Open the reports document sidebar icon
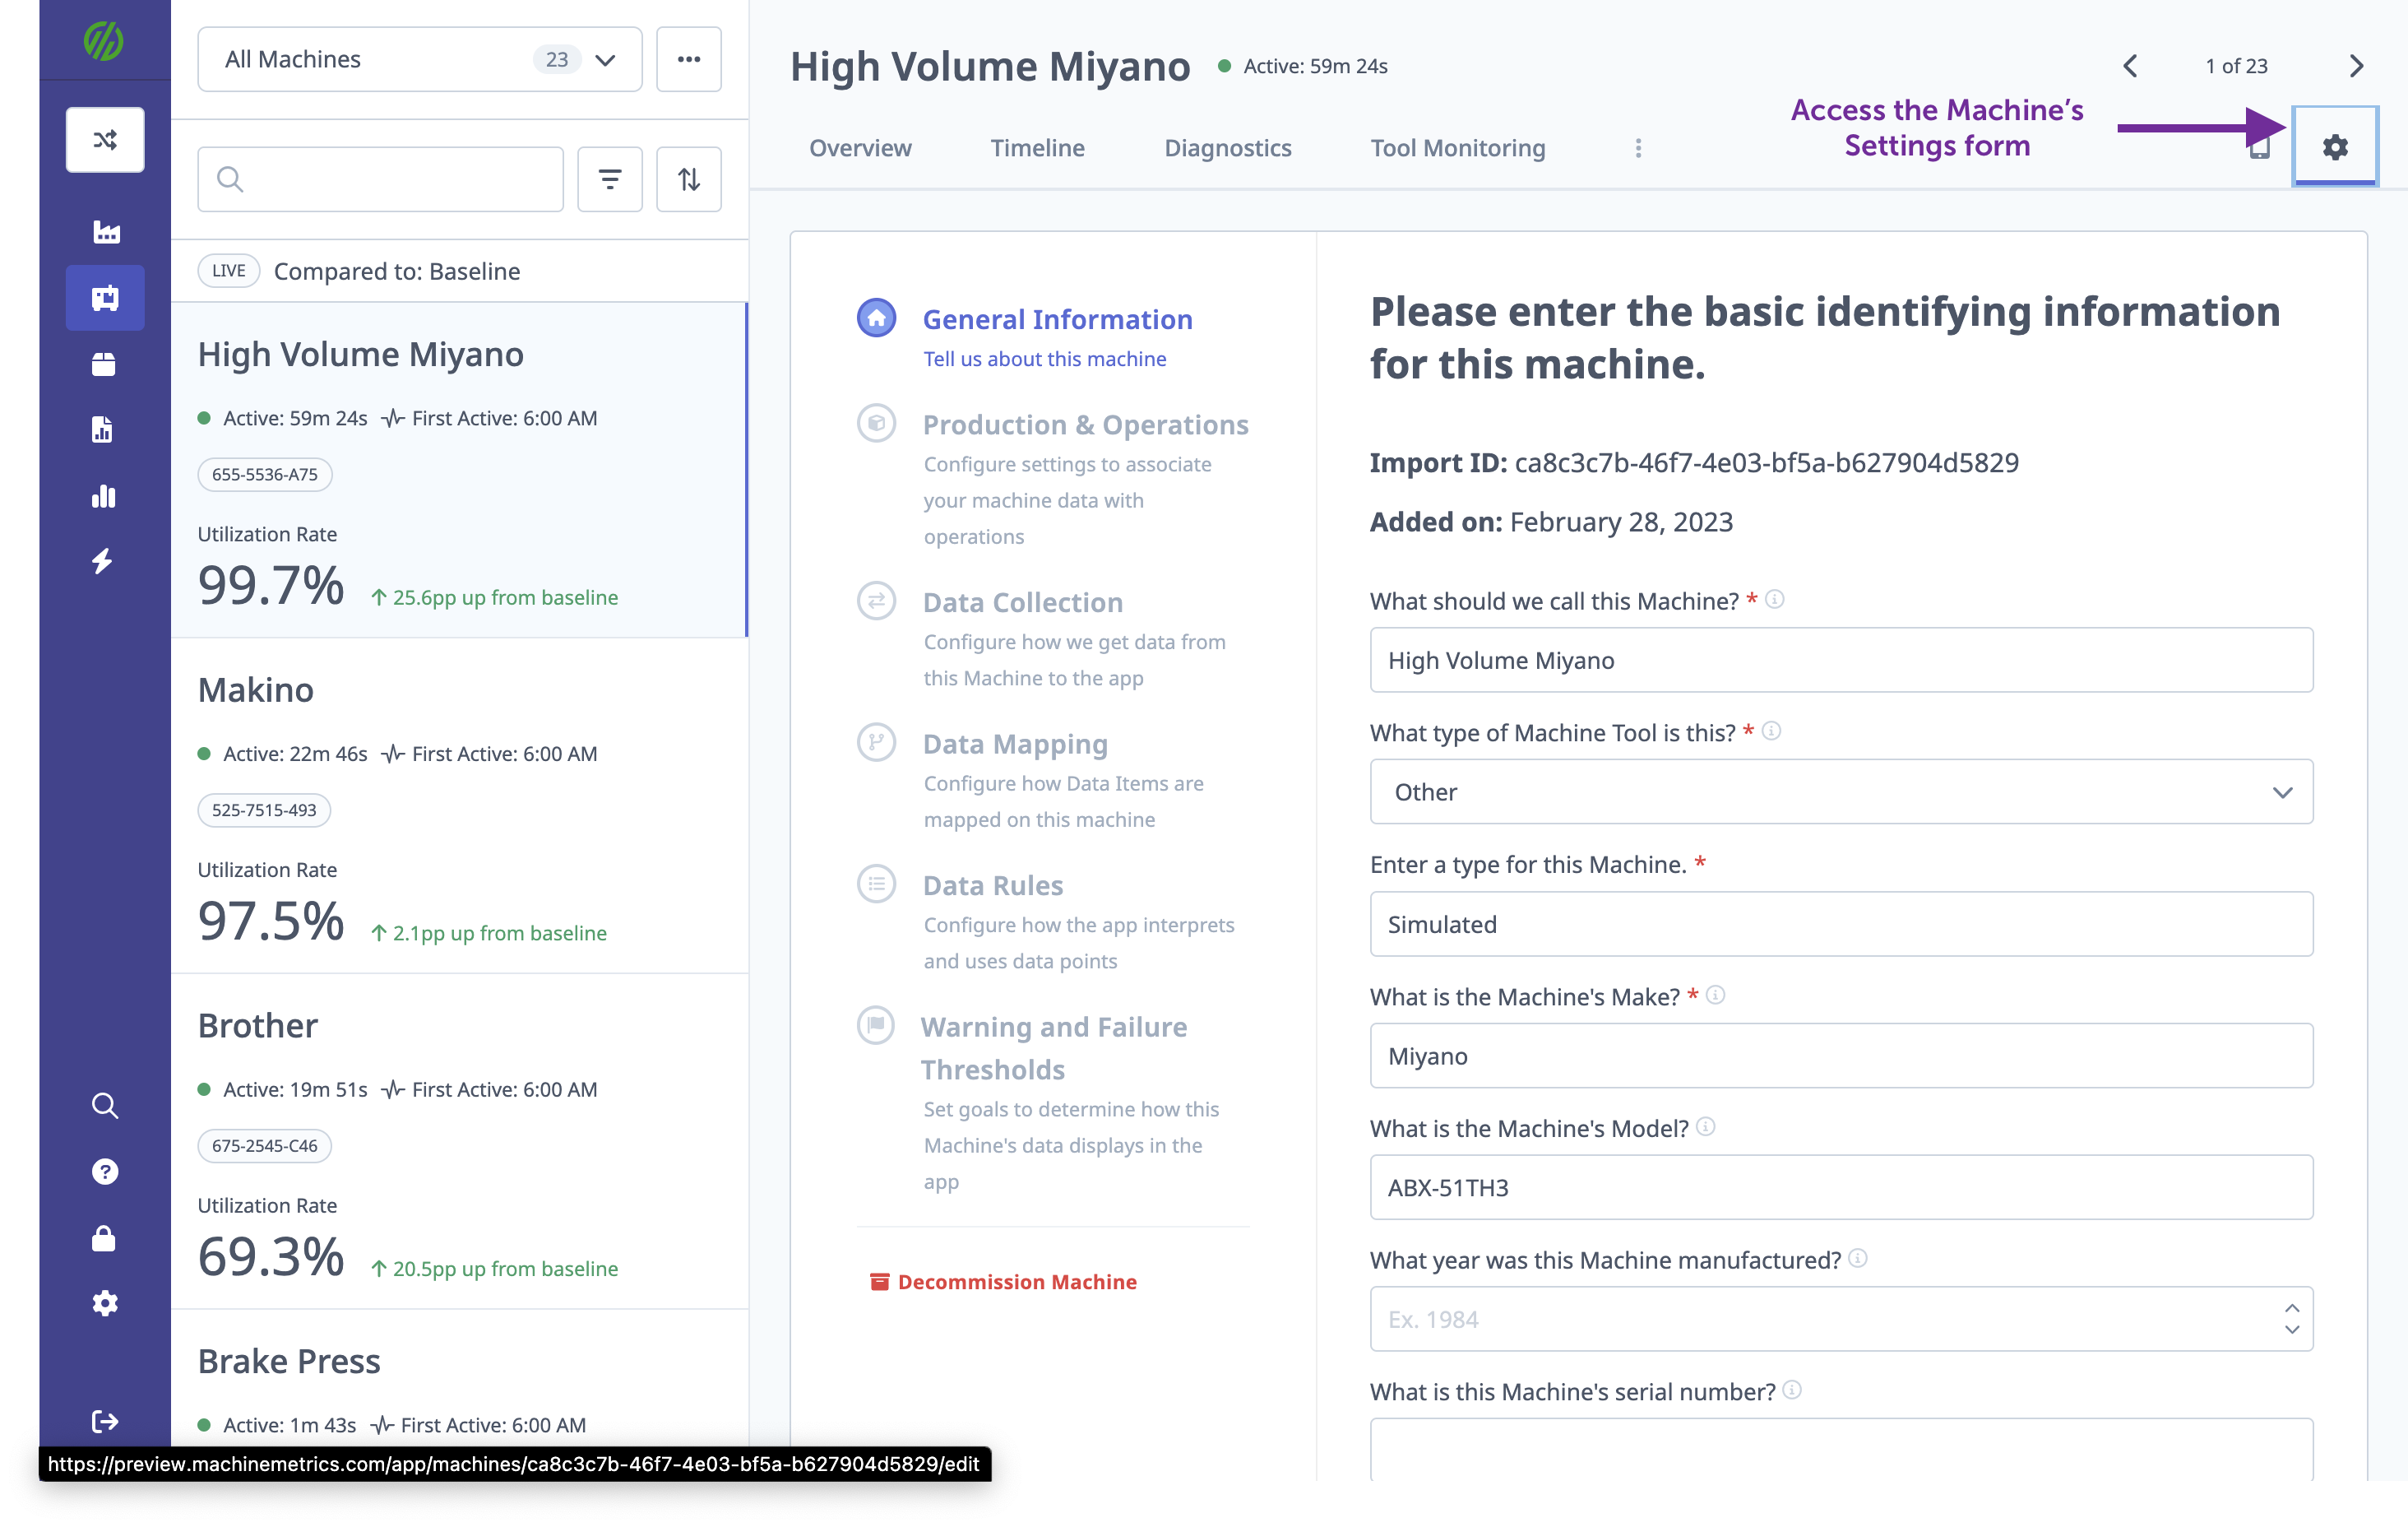 103,429
